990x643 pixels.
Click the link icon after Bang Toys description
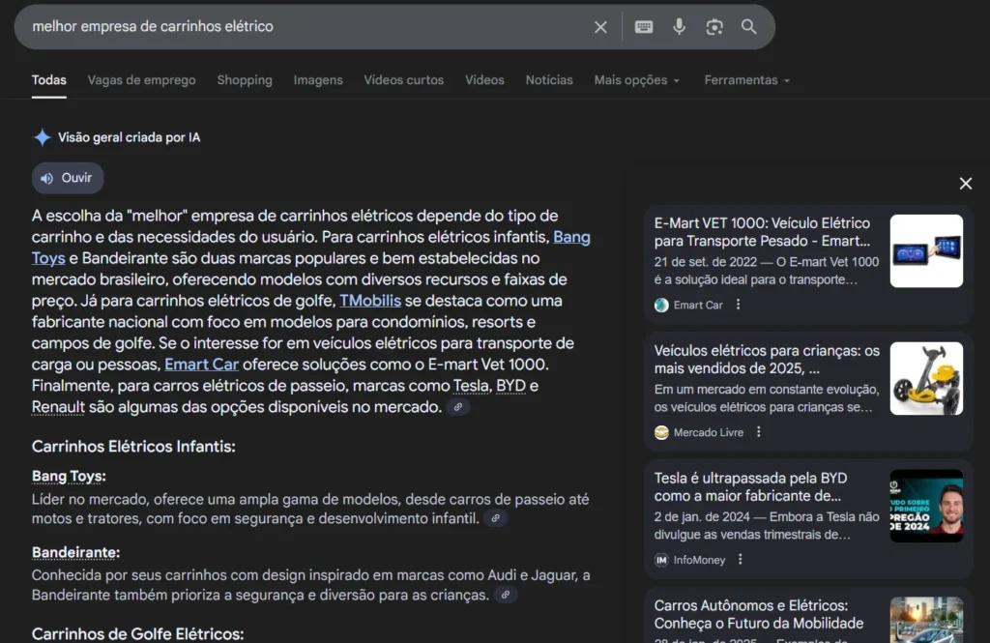(x=497, y=519)
